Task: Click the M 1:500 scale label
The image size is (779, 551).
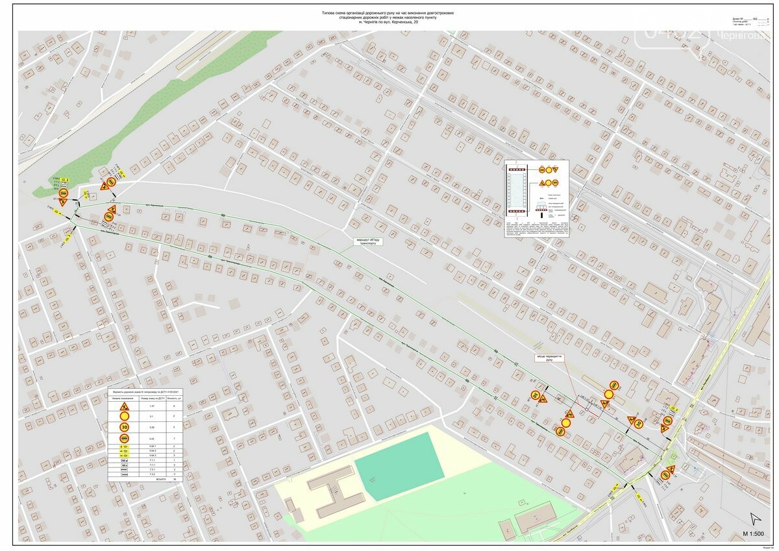Action: click(754, 534)
